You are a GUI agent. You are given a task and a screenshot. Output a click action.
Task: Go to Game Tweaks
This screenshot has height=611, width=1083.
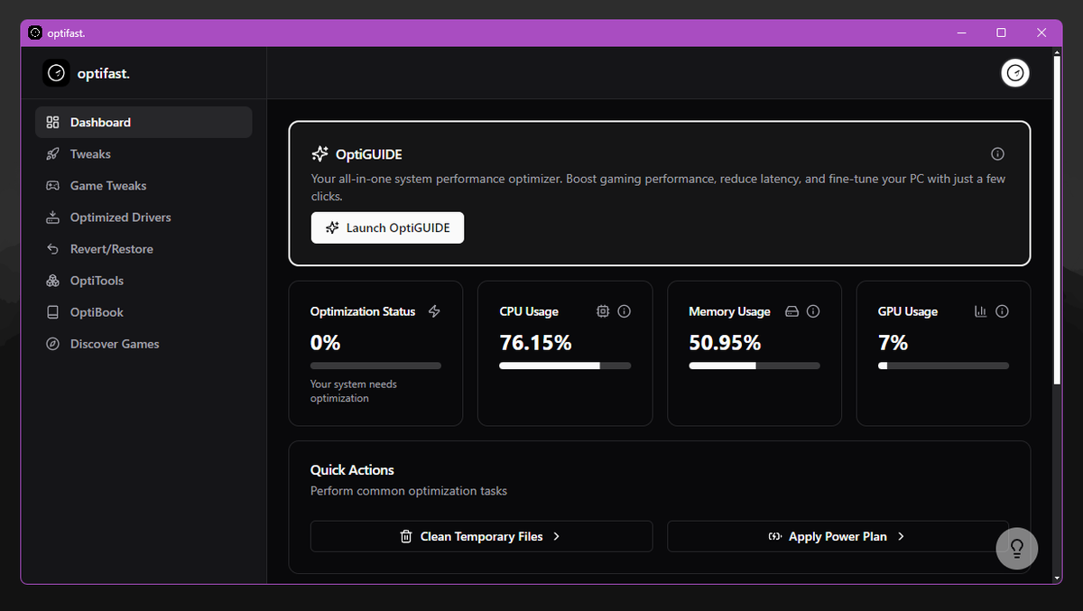pos(143,186)
